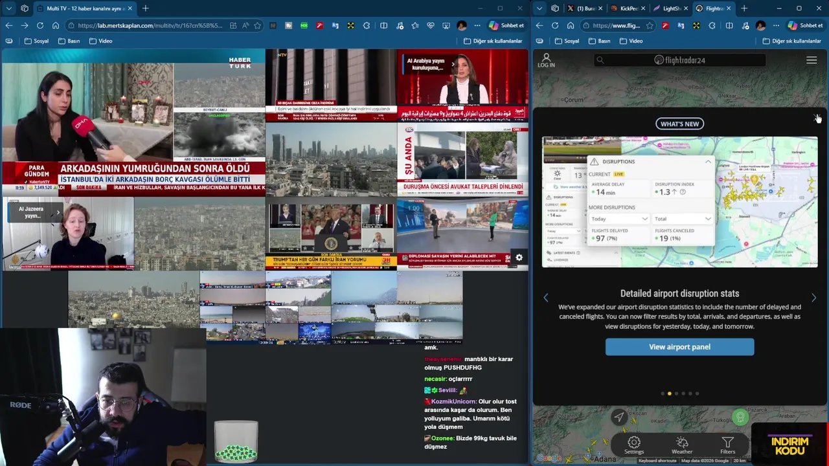
Task: Open workspaces icon in right window
Action: click(555, 8)
